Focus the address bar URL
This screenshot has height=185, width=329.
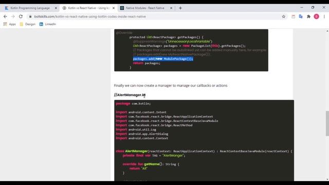[90, 16]
